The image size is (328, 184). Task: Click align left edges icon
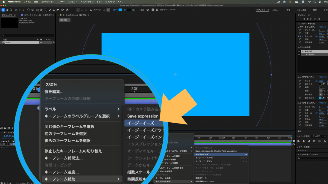point(298,141)
